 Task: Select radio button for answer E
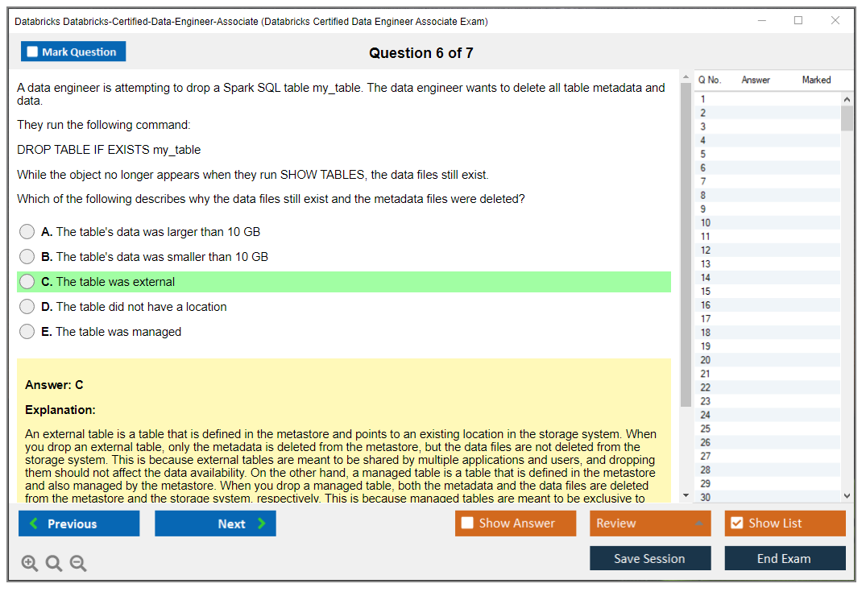[x=26, y=331]
